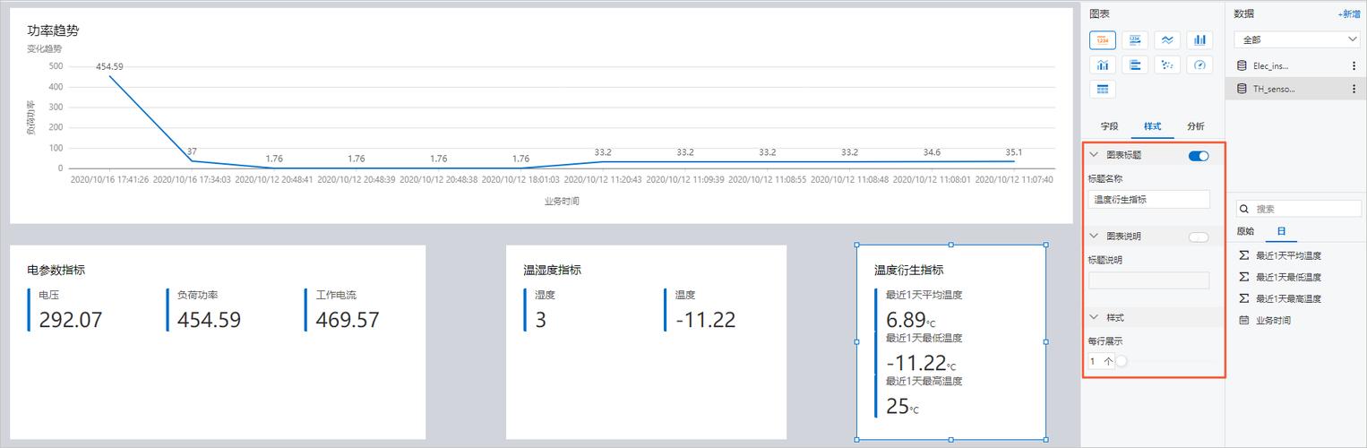
Task: Click the 最近1天最高温度 field label in list
Action: 1288,299
